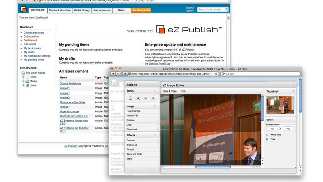Viewport: 323px width, 182px height.
Task: Click the image editor vertical scrollbar thumb
Action: pyautogui.click(x=262, y=108)
